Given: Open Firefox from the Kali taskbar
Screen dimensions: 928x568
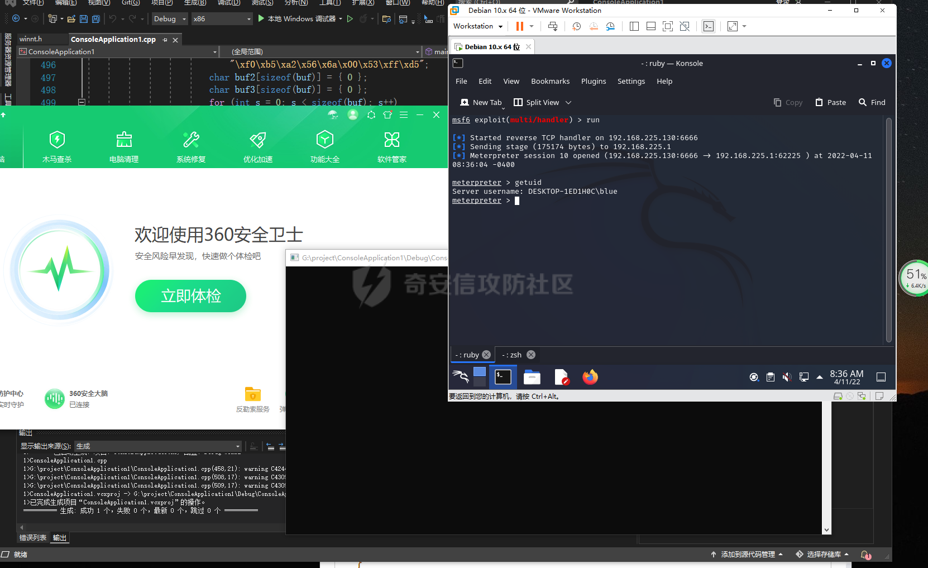Looking at the screenshot, I should coord(590,377).
